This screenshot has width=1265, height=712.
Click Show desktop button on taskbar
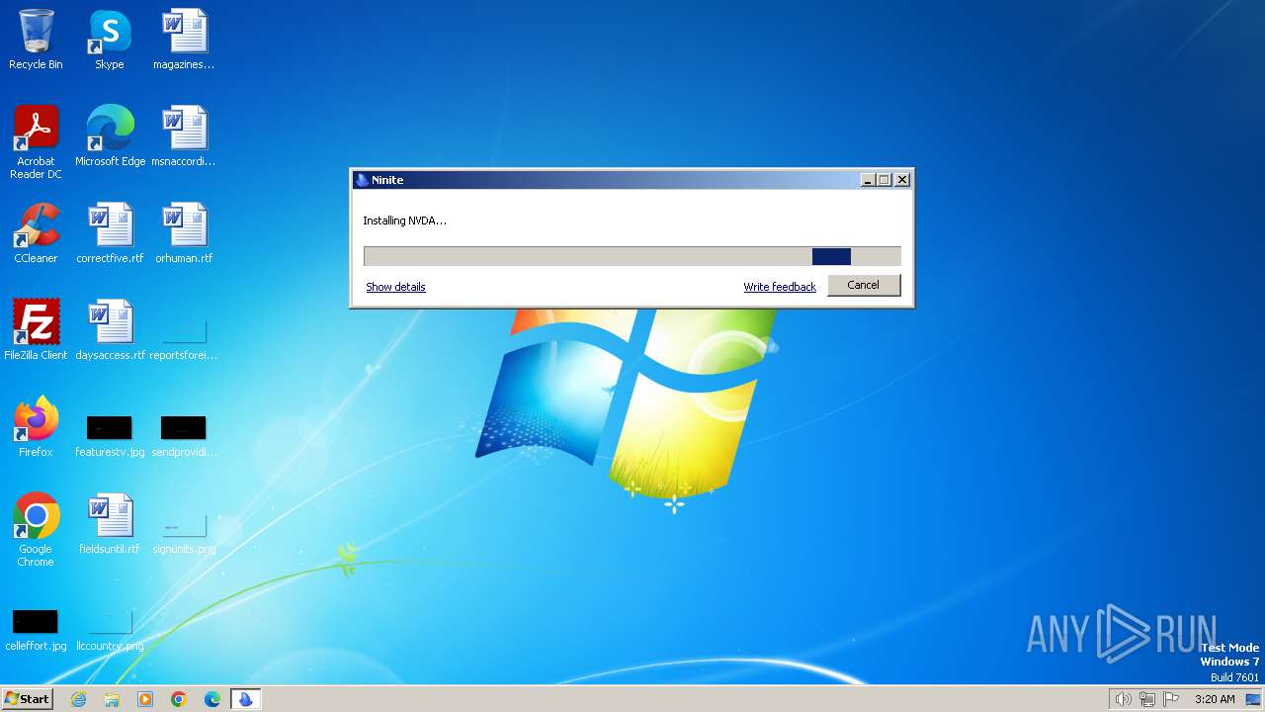pos(1253,699)
